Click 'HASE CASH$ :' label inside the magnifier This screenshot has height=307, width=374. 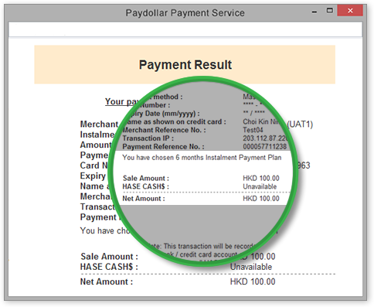146,186
